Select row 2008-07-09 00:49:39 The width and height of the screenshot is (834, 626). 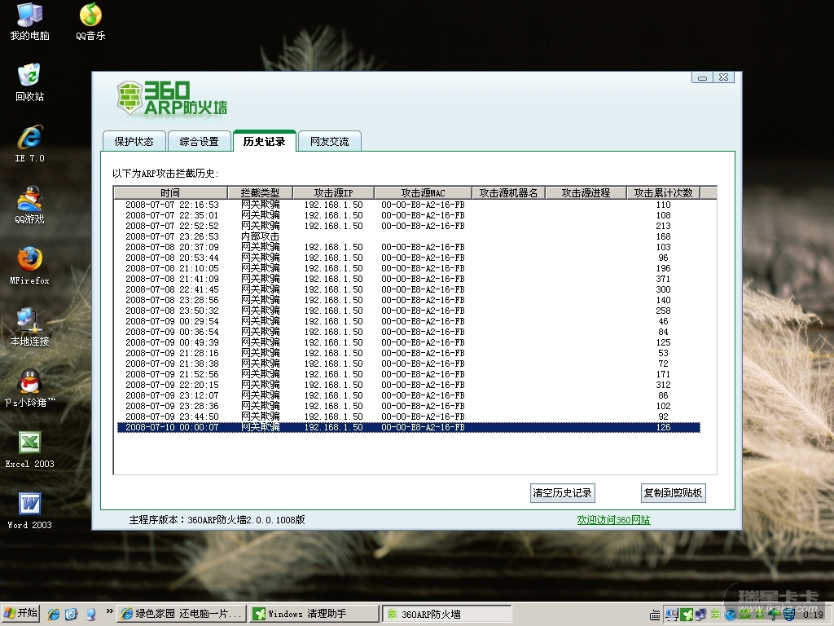(409, 342)
